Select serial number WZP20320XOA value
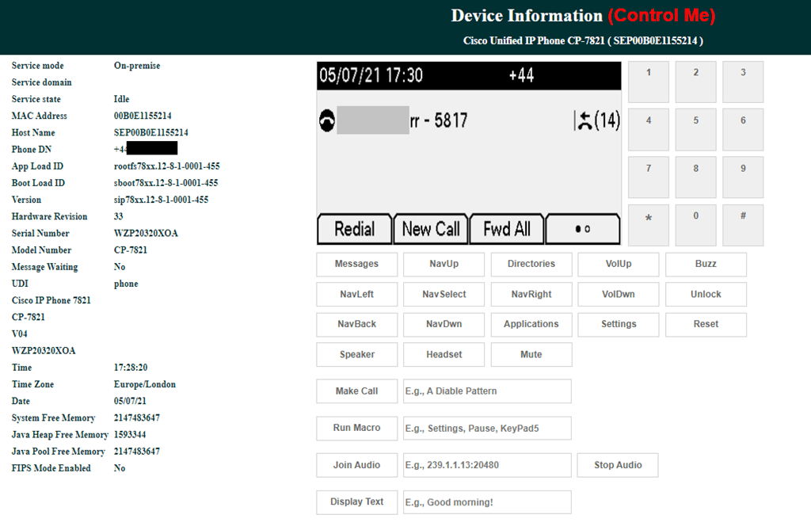Screen dimensions: 811x530 coord(146,234)
